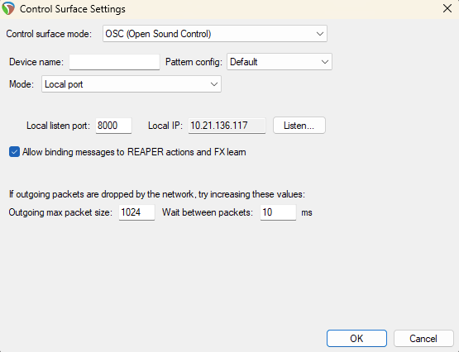The image size is (459, 352).
Task: Click the Outgoing max packet size field
Action: [136, 212]
